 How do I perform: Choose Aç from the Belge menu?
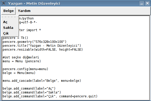pos(5,22)
